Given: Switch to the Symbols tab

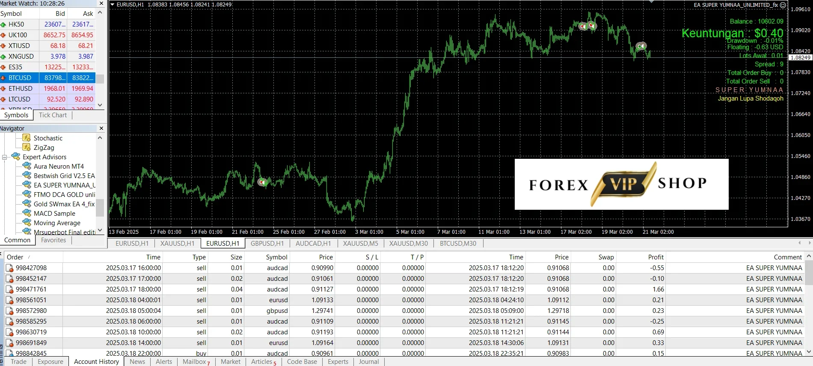Looking at the screenshot, I should [x=16, y=115].
